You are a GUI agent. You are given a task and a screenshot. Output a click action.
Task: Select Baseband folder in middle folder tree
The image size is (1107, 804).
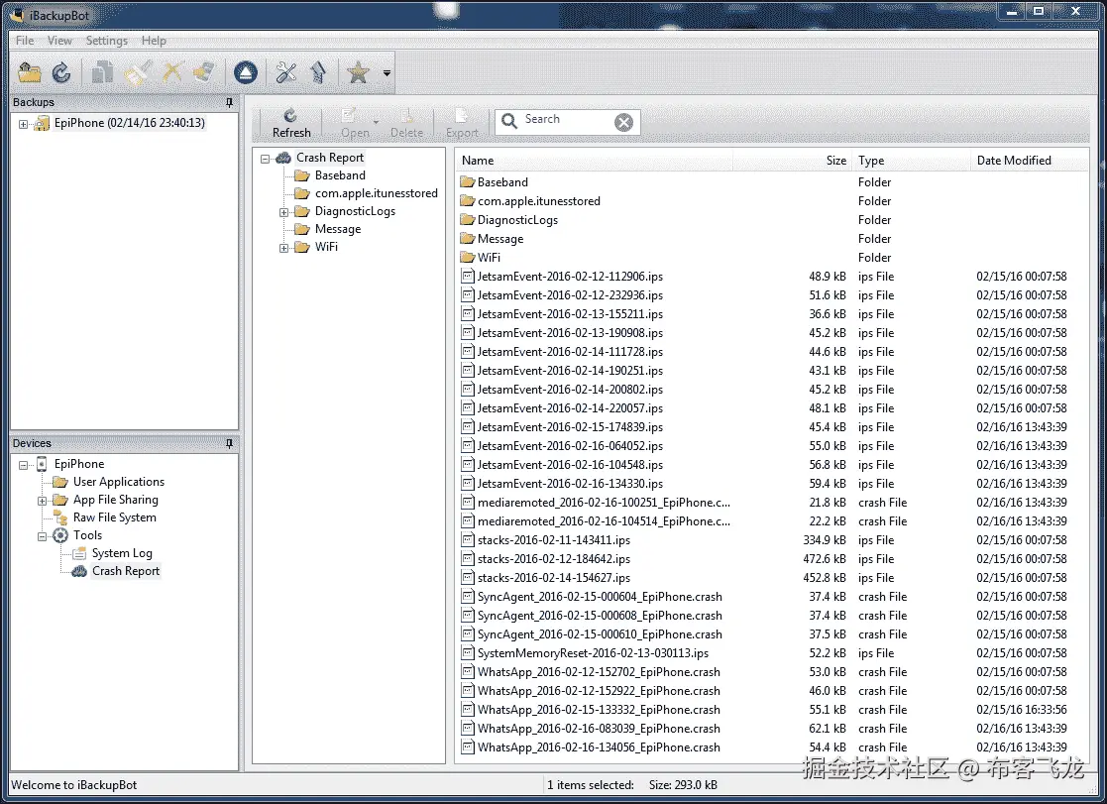[340, 175]
